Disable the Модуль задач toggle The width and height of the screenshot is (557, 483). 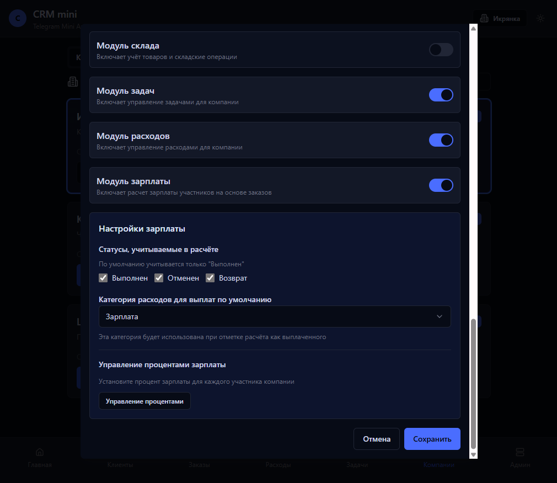441,95
